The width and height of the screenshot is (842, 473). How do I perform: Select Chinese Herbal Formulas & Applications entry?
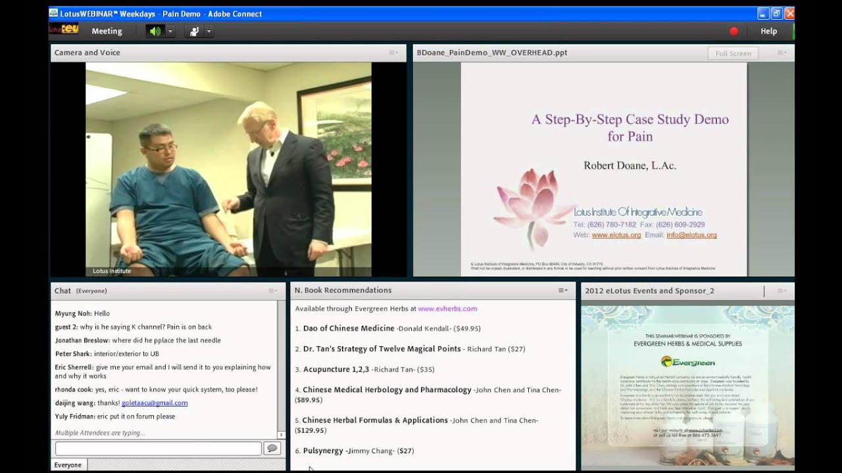pos(416,425)
